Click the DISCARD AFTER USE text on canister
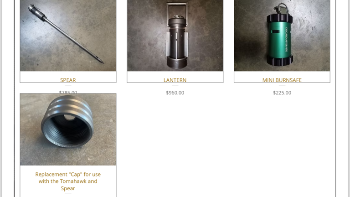The height and width of the screenshot is (197, 350). (286, 40)
